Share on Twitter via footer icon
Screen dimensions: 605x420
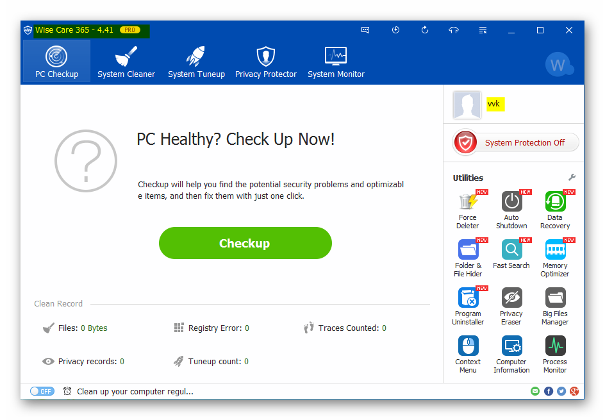pyautogui.click(x=561, y=391)
